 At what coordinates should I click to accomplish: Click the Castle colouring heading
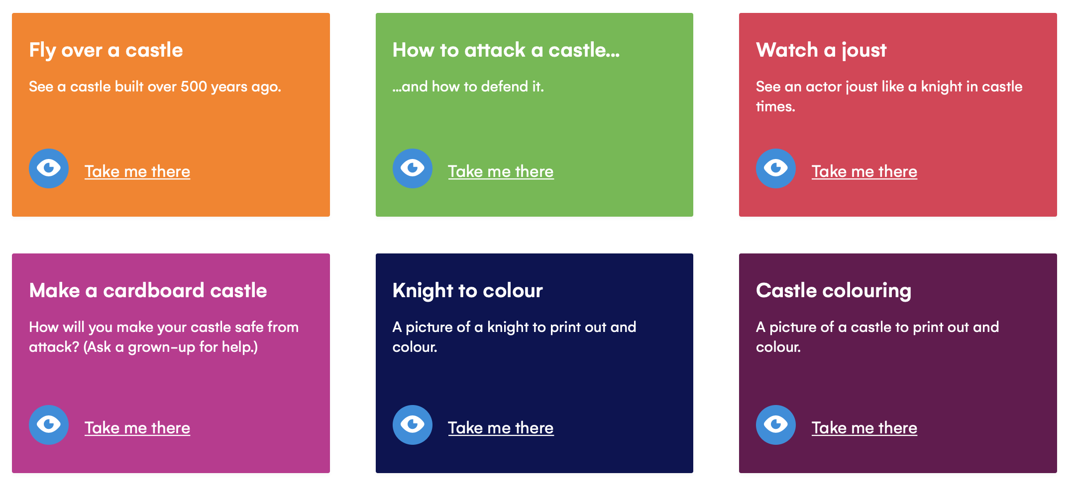pyautogui.click(x=834, y=291)
